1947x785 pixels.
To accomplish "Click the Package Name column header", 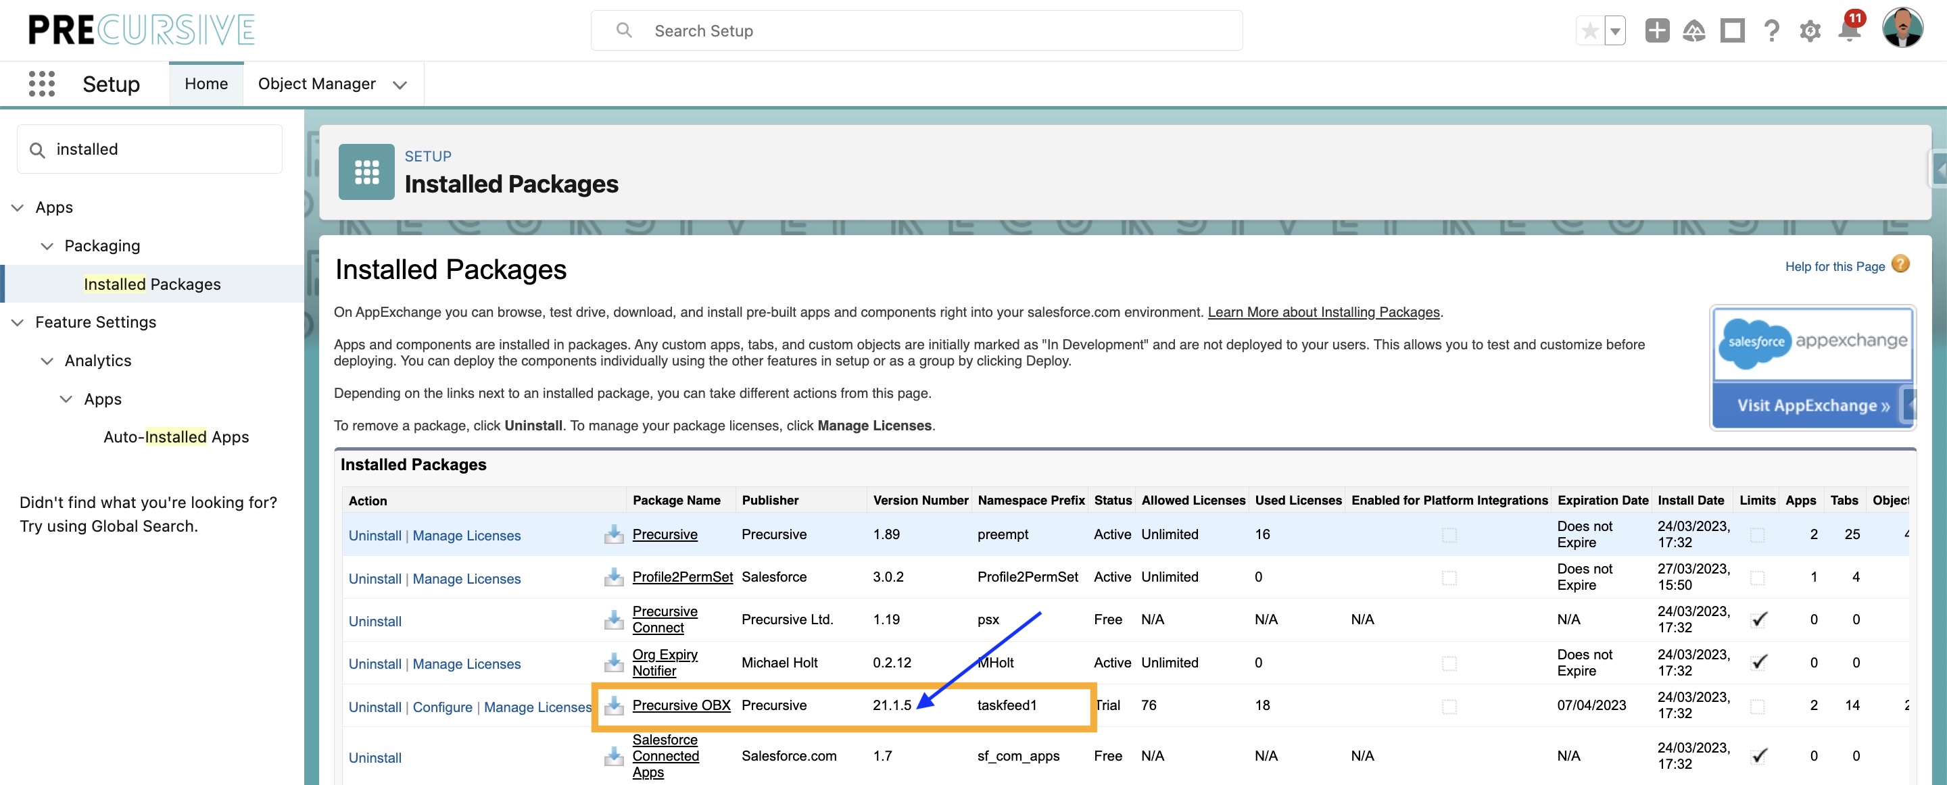I will click(x=677, y=500).
